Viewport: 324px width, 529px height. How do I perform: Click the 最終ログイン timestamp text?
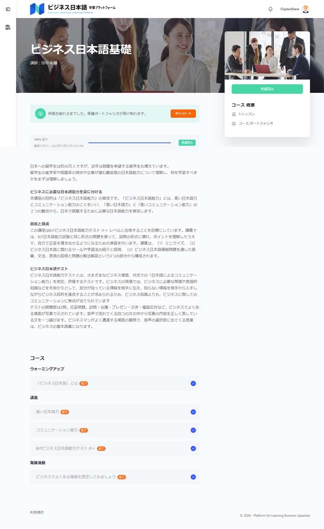click(x=59, y=146)
